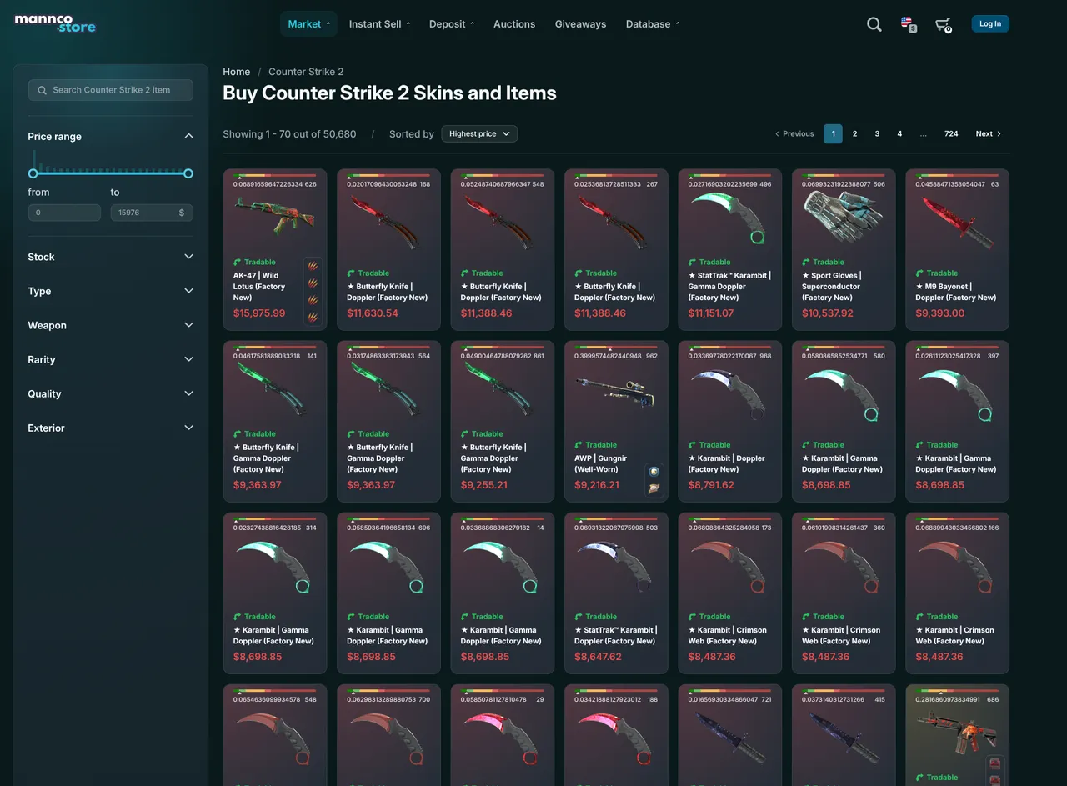Click the maximum price slider handle
This screenshot has width=1067, height=786.
(188, 173)
